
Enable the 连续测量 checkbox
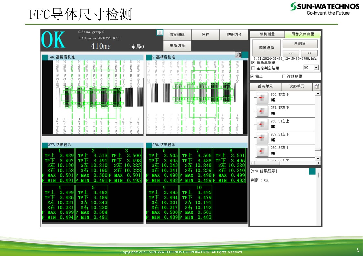pyautogui.click(x=284, y=76)
